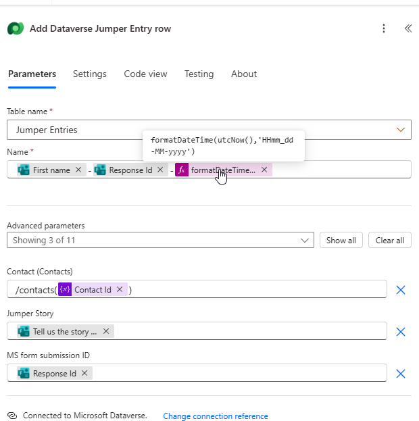Remove the Contact (Contacts) parameter
The image size is (419, 421).
[400, 290]
